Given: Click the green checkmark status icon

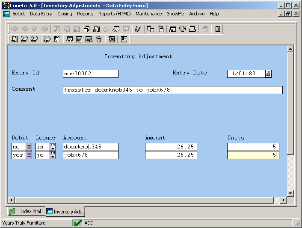Looking at the screenshot, I should pyautogui.click(x=78, y=223).
